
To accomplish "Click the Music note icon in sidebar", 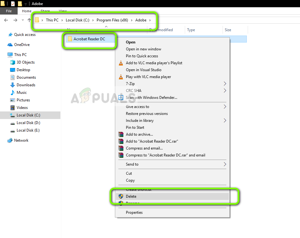I will (13, 93).
